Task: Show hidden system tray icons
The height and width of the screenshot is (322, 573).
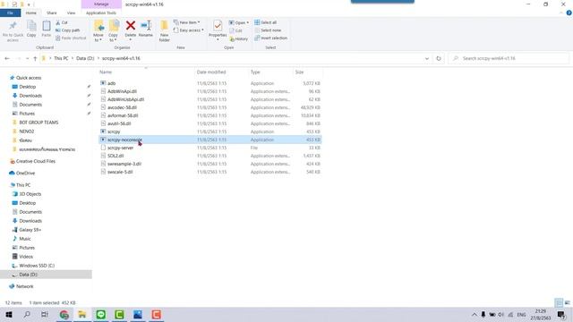Action: pyautogui.click(x=474, y=314)
